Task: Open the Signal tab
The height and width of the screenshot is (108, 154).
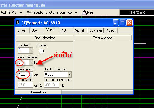Action: point(79,30)
